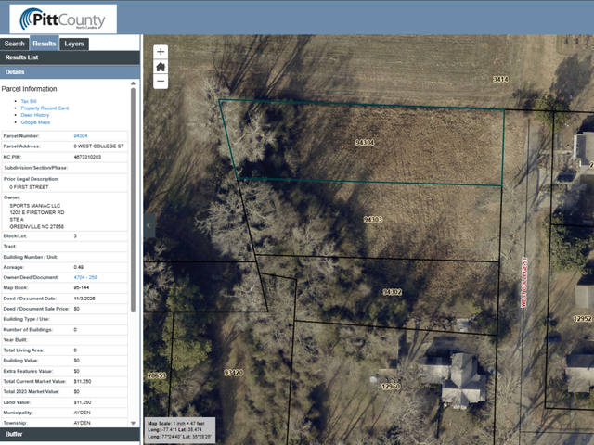
Task: Select parcel 94304 label on map
Action: [x=365, y=143]
